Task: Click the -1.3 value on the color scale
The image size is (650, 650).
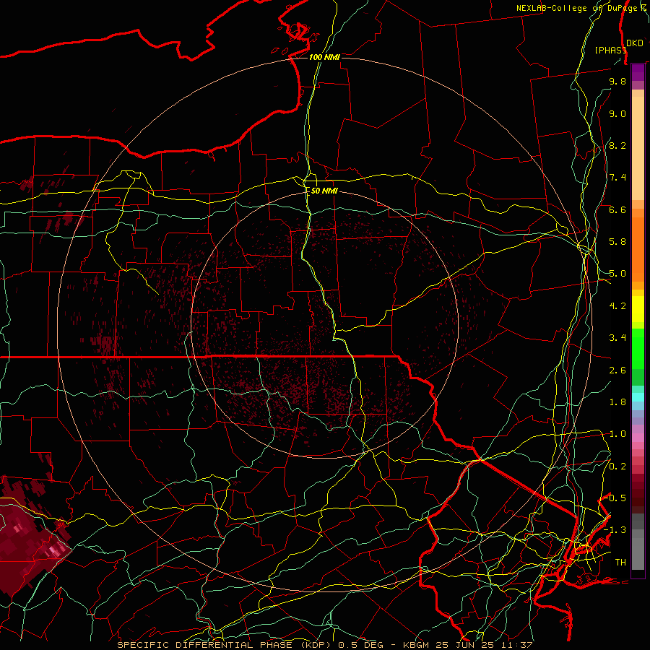Action: 615,530
